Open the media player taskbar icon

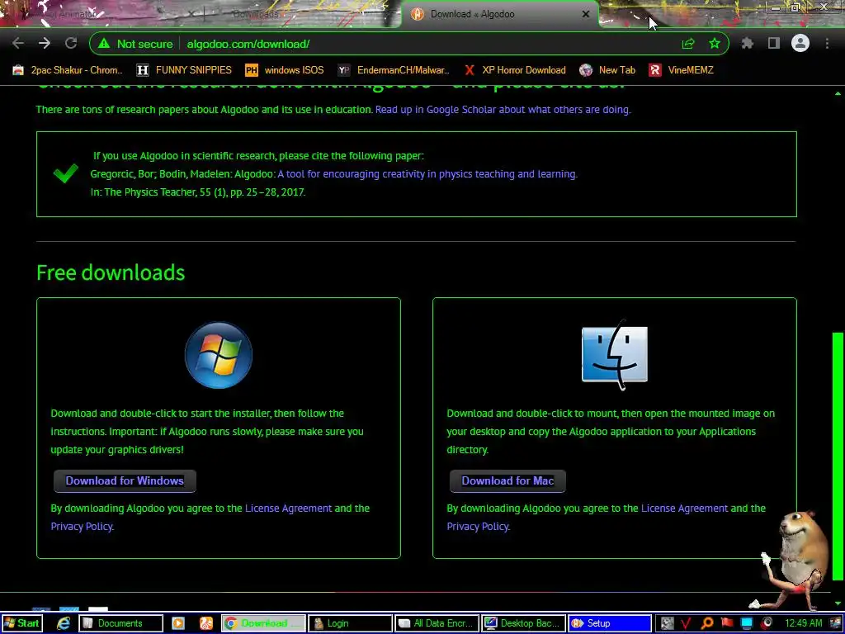point(178,623)
